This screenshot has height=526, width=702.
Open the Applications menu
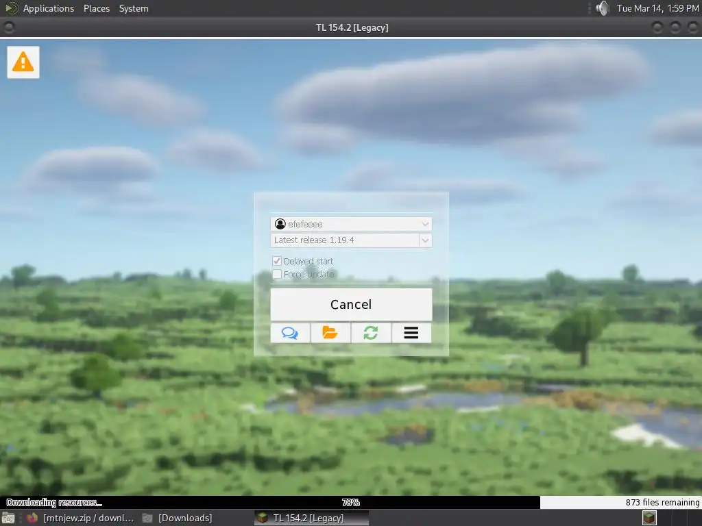coord(49,8)
